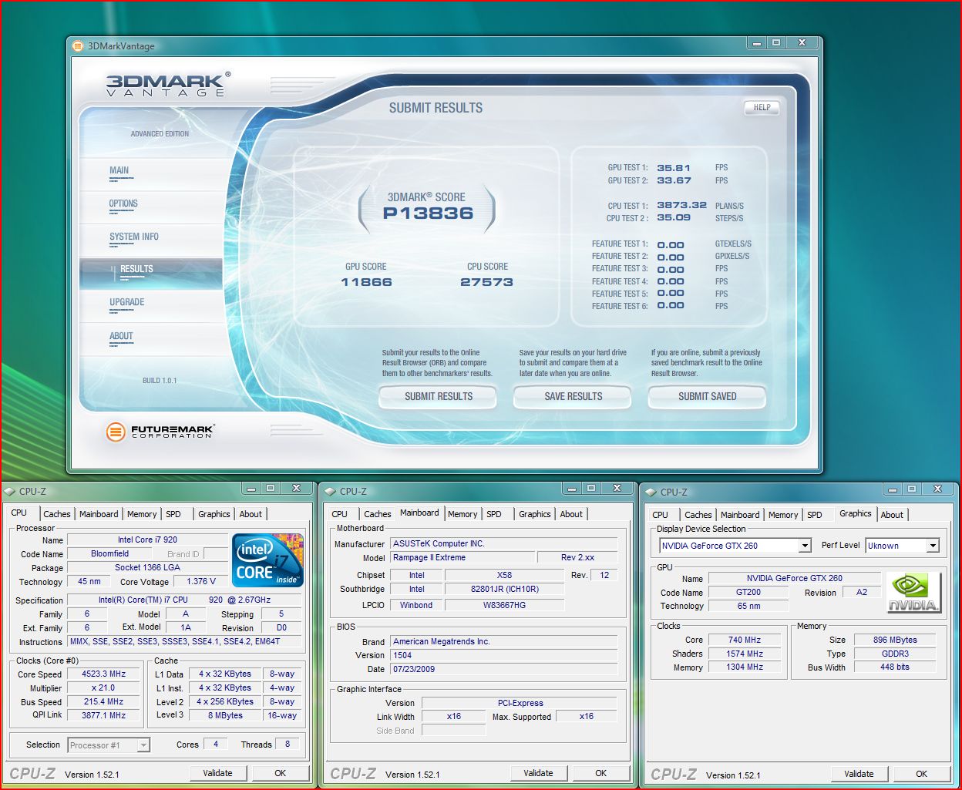Image resolution: width=962 pixels, height=790 pixels.
Task: Switch to CPU tab in Mainboard window
Action: point(339,514)
